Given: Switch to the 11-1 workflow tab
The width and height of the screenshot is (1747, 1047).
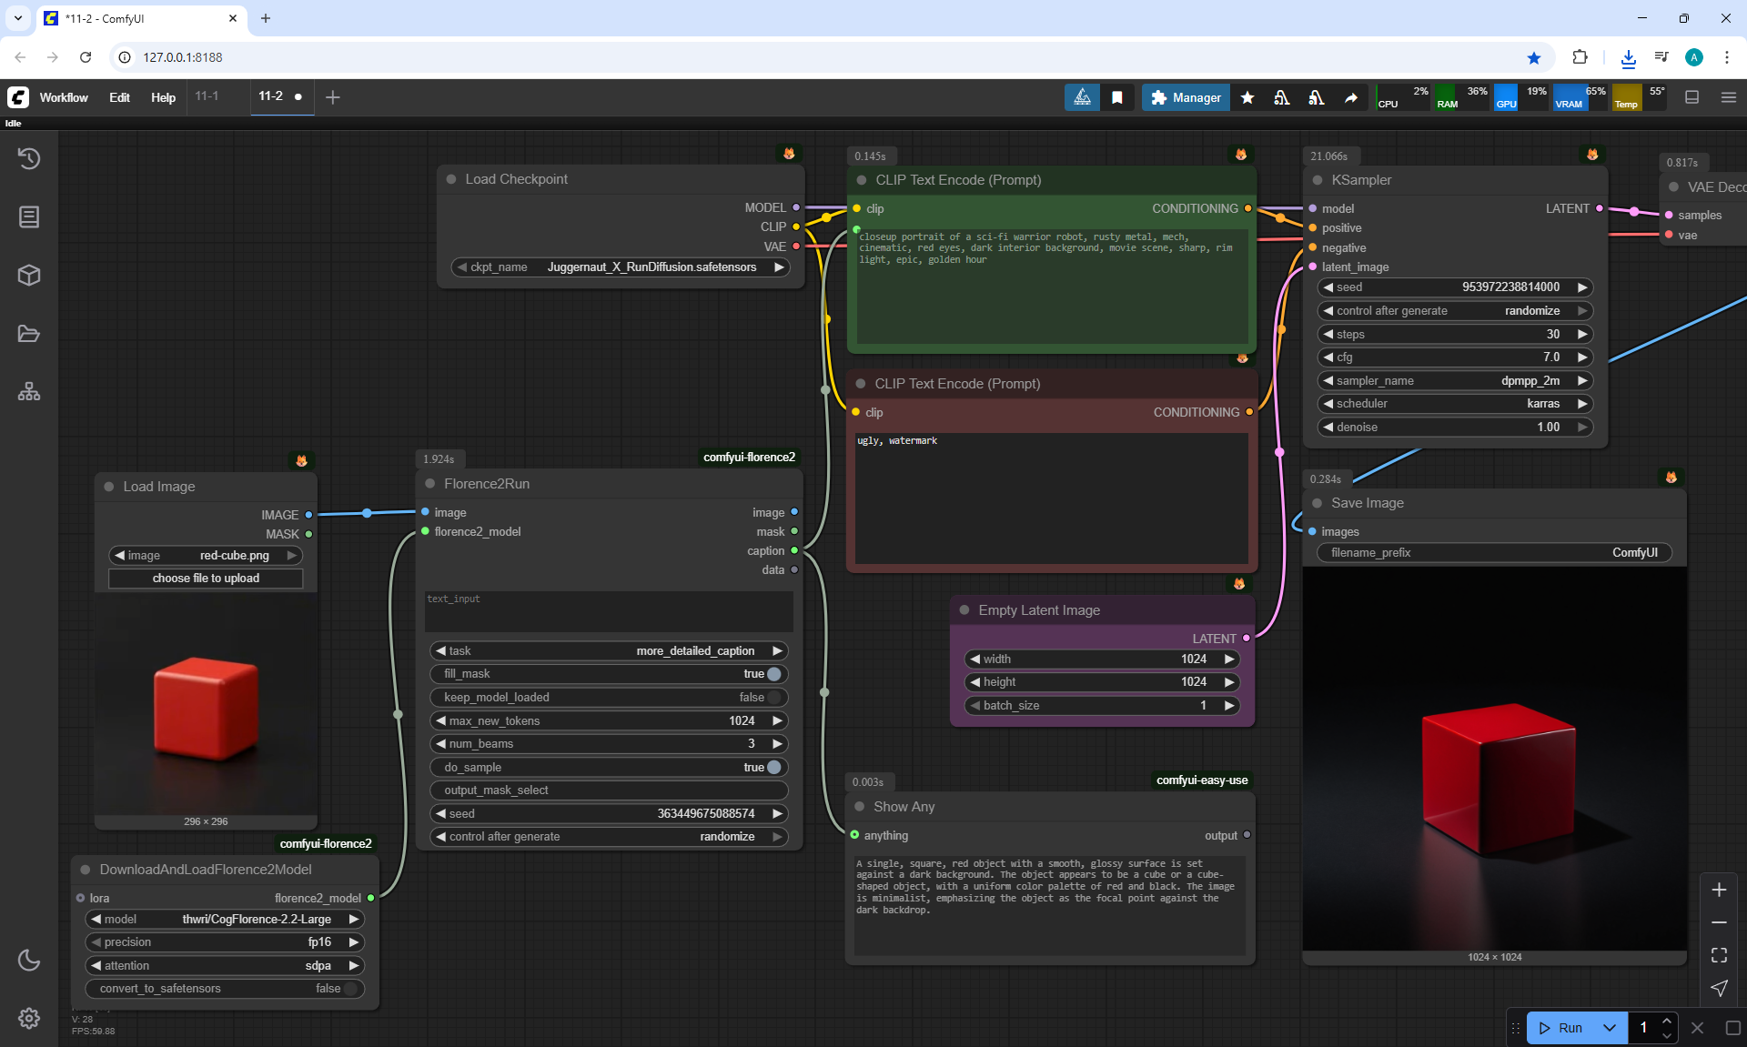Looking at the screenshot, I should [207, 96].
